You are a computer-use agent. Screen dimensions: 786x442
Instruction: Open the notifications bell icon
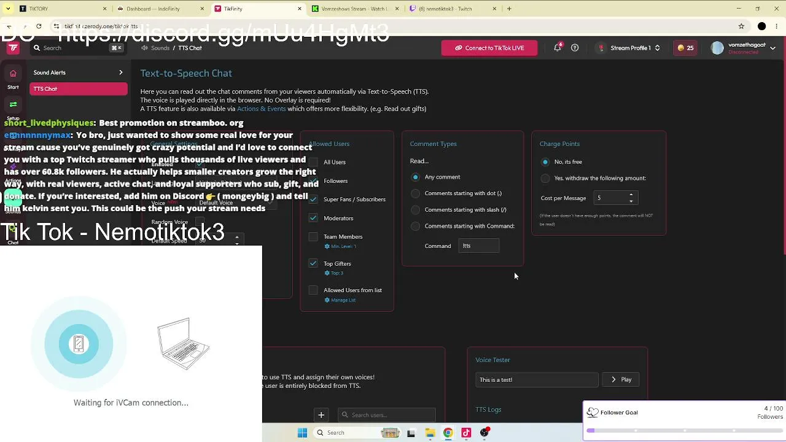coord(558,48)
